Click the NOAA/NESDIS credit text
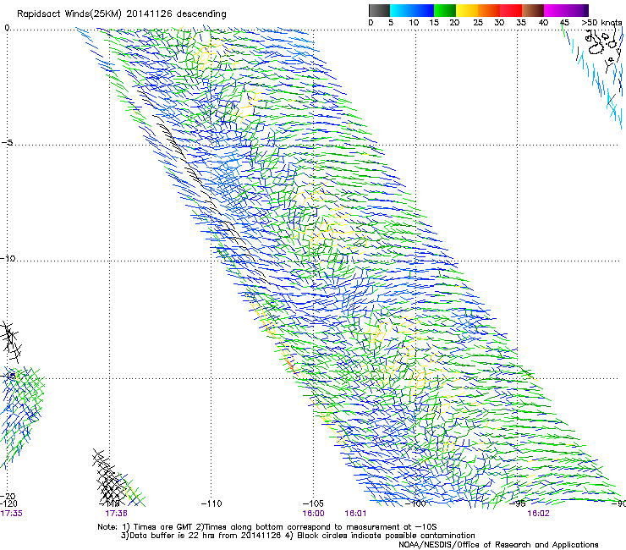 point(498,545)
